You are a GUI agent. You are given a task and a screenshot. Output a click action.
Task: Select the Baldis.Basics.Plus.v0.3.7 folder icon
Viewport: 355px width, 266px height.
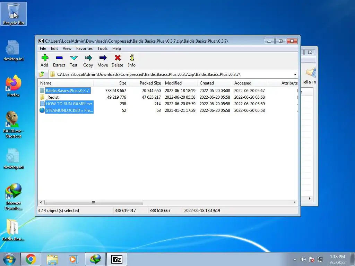(42, 90)
